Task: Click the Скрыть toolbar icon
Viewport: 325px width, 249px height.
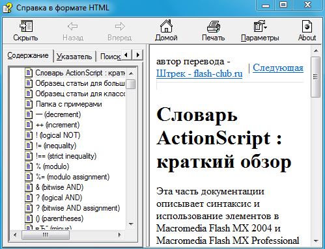Action: (26, 26)
